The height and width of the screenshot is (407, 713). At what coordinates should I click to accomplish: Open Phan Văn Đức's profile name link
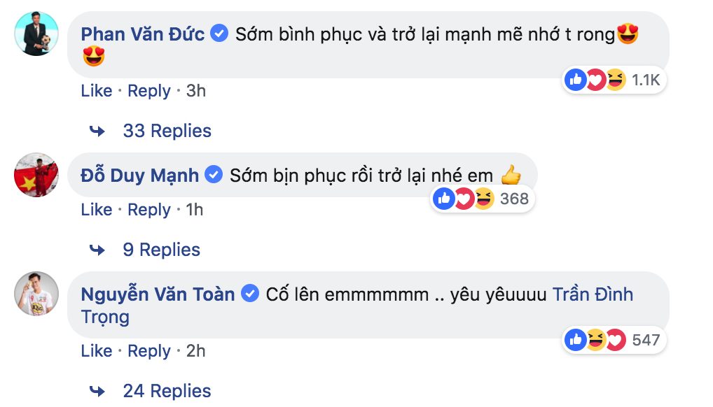(143, 34)
